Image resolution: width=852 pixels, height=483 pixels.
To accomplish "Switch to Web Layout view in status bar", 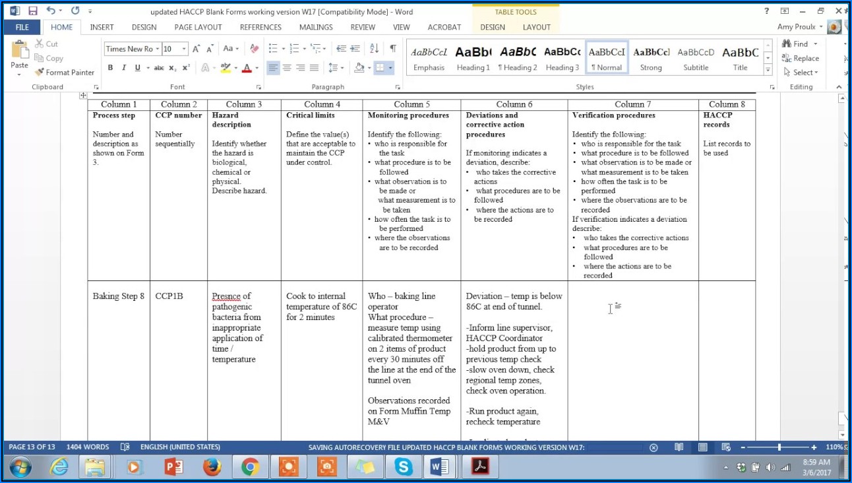I will tap(726, 447).
